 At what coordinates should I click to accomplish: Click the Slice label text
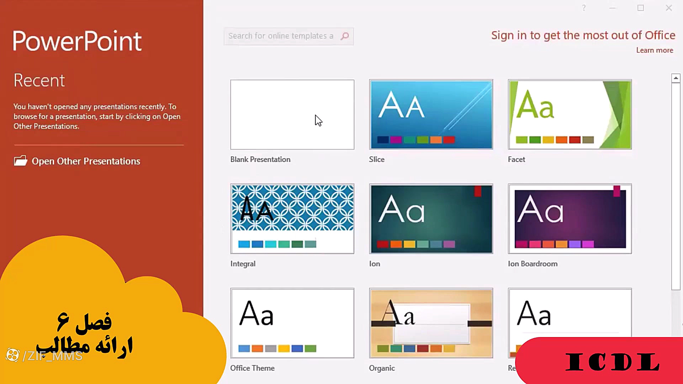377,159
